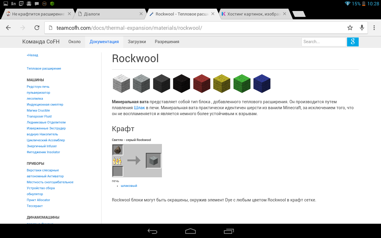
Task: Open Ледниковые Отделители link
Action: tap(46, 122)
